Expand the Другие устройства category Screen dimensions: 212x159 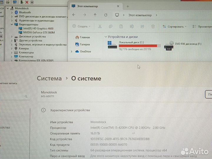[x=12, y=41]
